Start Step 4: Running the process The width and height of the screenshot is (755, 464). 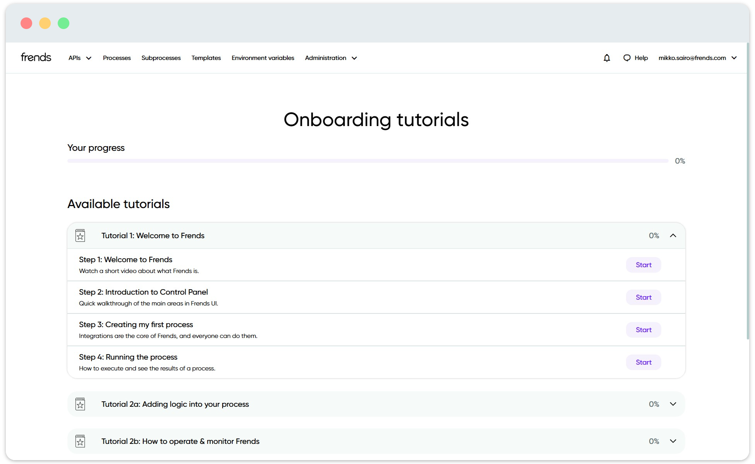pyautogui.click(x=643, y=362)
